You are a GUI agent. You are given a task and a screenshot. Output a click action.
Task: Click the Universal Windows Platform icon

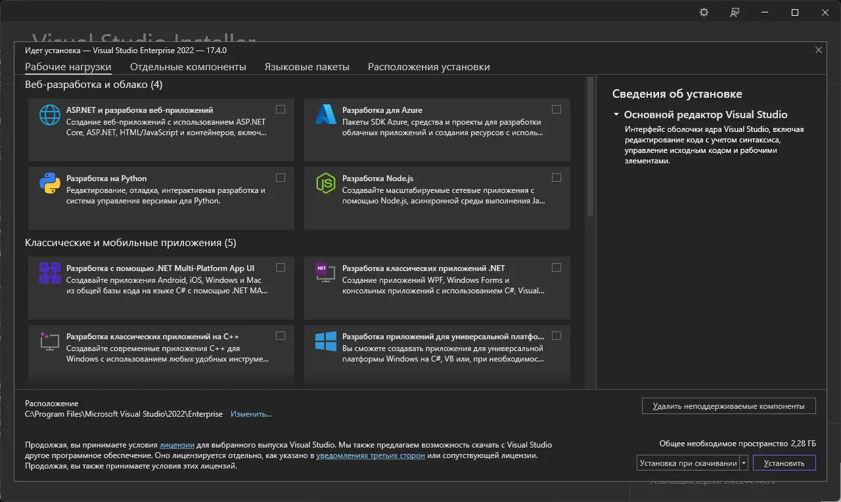[x=326, y=341]
